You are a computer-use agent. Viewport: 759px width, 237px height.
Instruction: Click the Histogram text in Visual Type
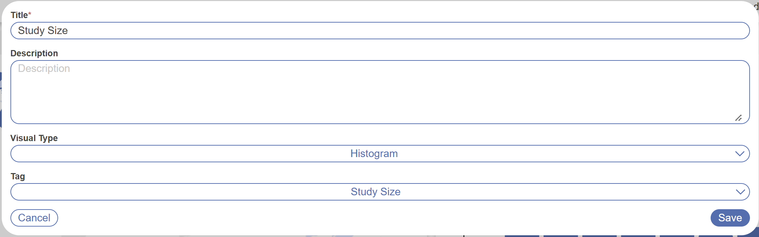374,154
